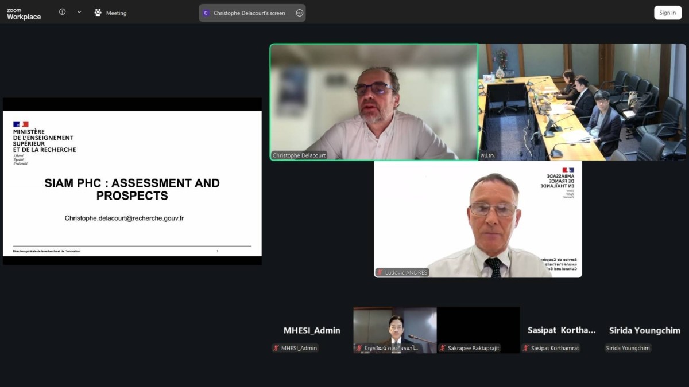Click the Meeting people icon
Screen dimensions: 689x387
[x=98, y=13]
